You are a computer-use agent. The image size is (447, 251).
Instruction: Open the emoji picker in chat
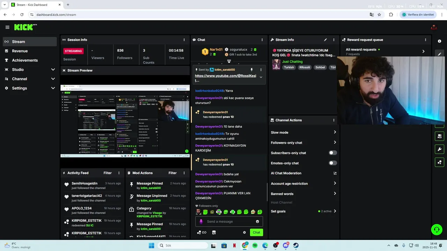pos(258,221)
